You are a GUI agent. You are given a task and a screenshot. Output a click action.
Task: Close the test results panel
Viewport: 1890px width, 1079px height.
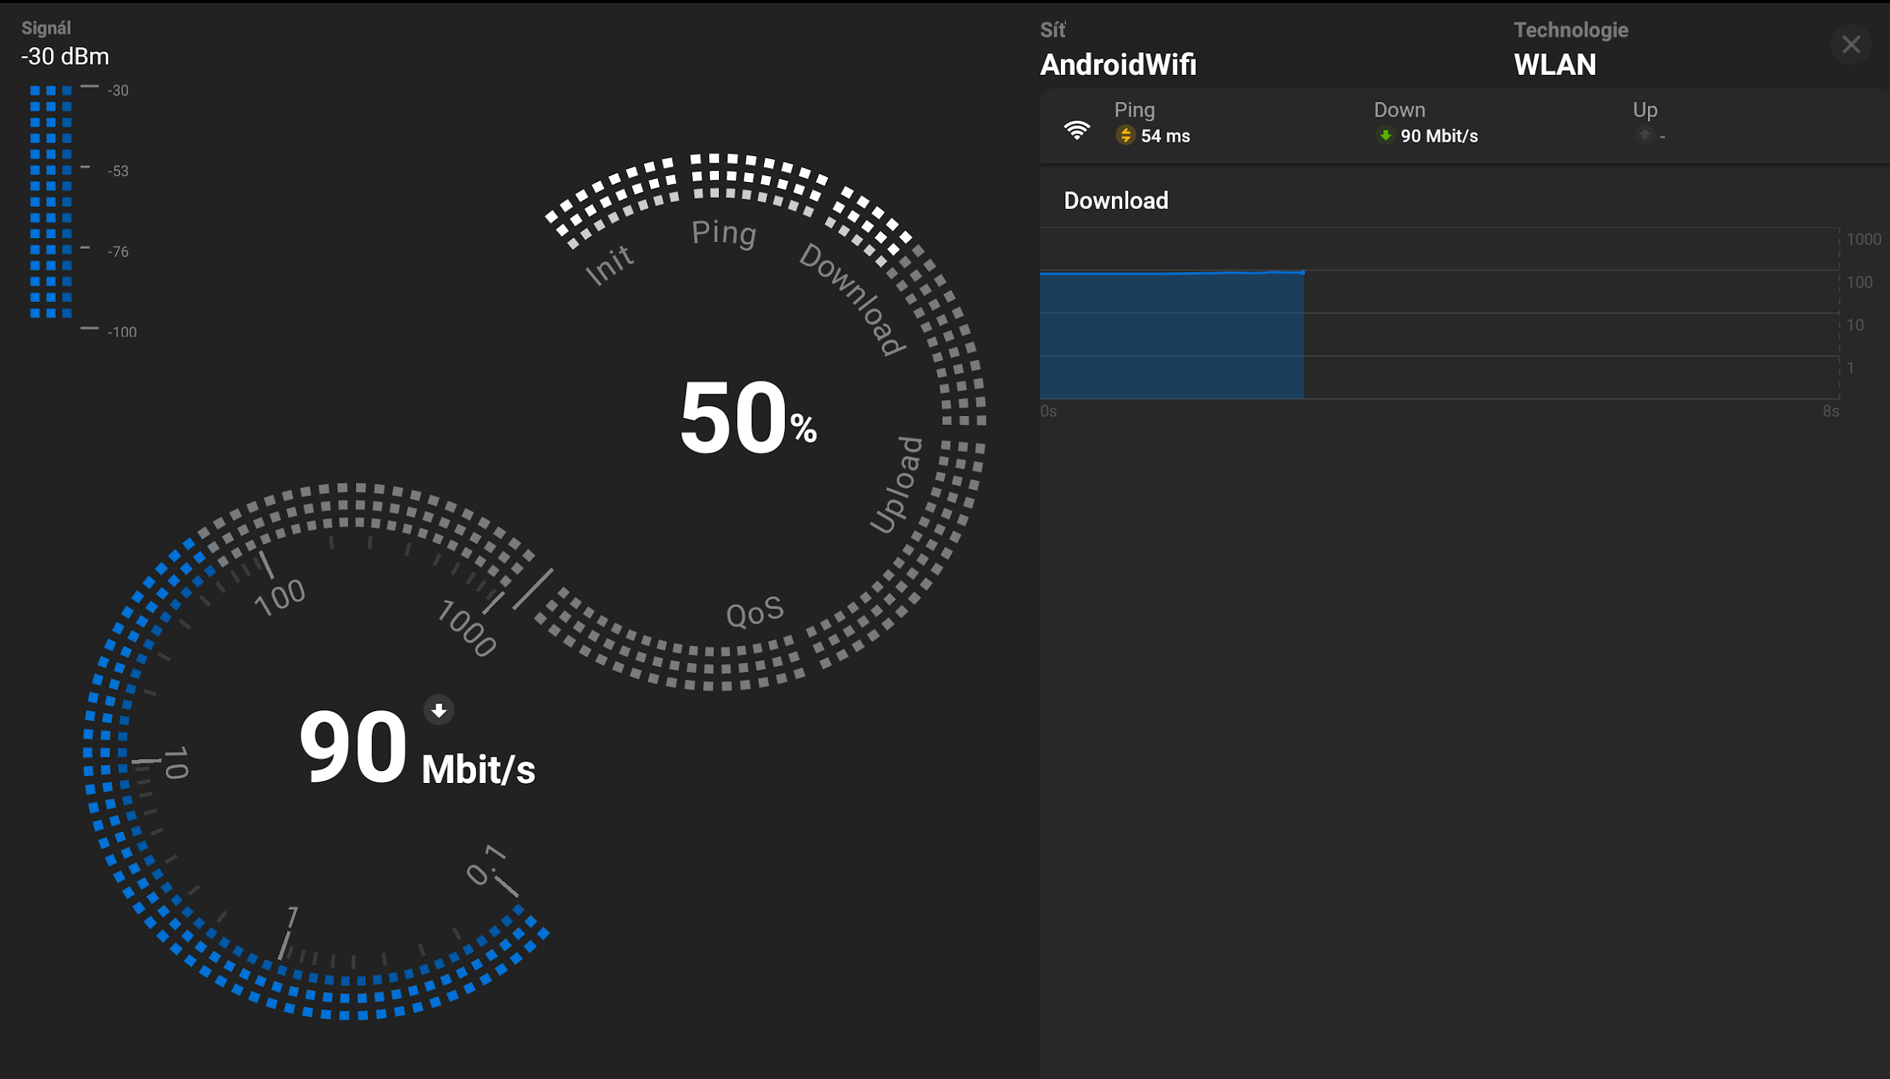1850,45
